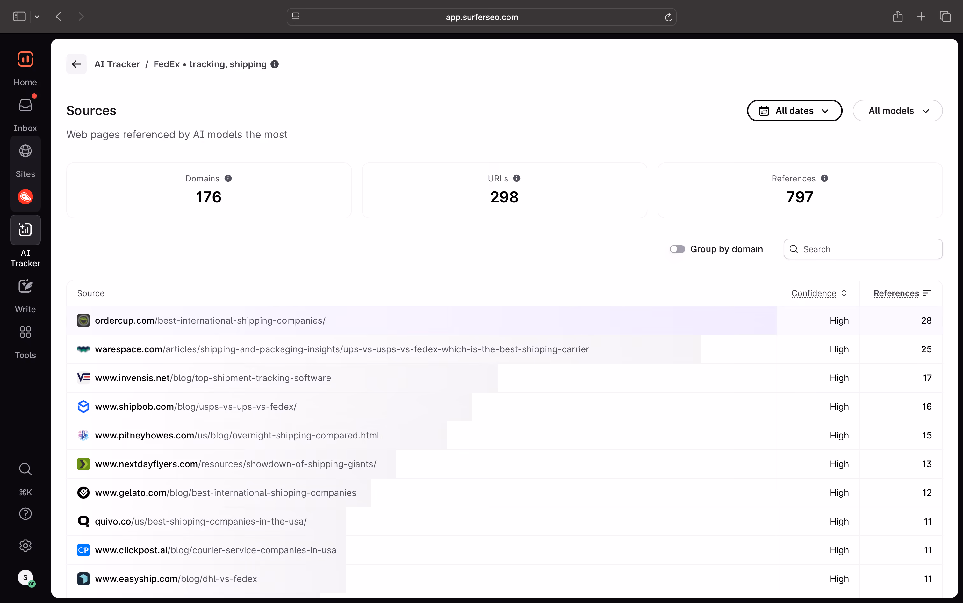The image size is (963, 603).
Task: Click the browser share button
Action: pyautogui.click(x=897, y=17)
